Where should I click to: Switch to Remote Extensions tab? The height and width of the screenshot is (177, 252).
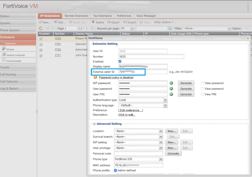(x=77, y=16)
